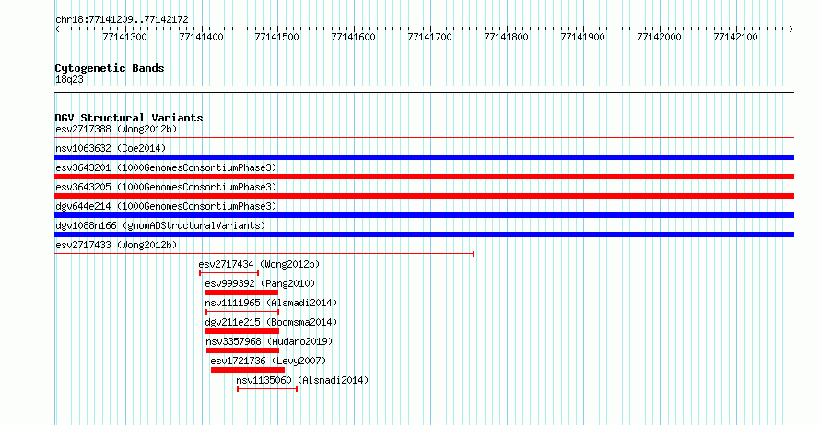The width and height of the screenshot is (820, 425).
Task: Click the esv3643205 red variant bar
Action: pyautogui.click(x=424, y=196)
